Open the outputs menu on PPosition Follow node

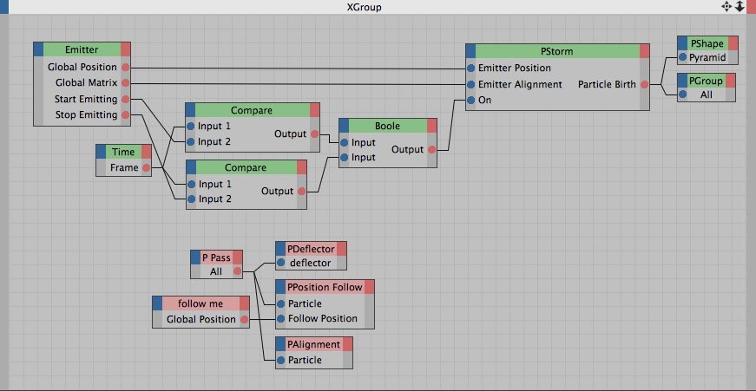click(369, 287)
